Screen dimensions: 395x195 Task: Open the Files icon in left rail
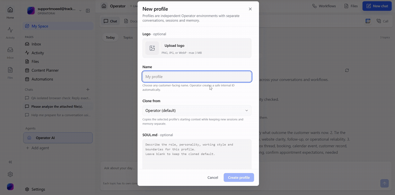[10, 70]
